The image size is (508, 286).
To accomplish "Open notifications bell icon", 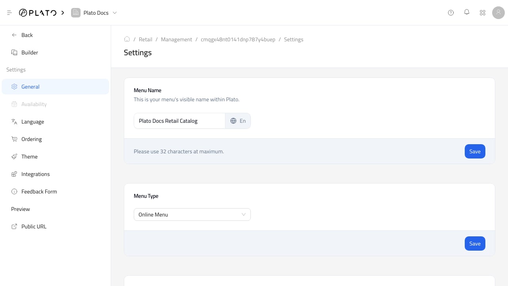I will 467,12.
